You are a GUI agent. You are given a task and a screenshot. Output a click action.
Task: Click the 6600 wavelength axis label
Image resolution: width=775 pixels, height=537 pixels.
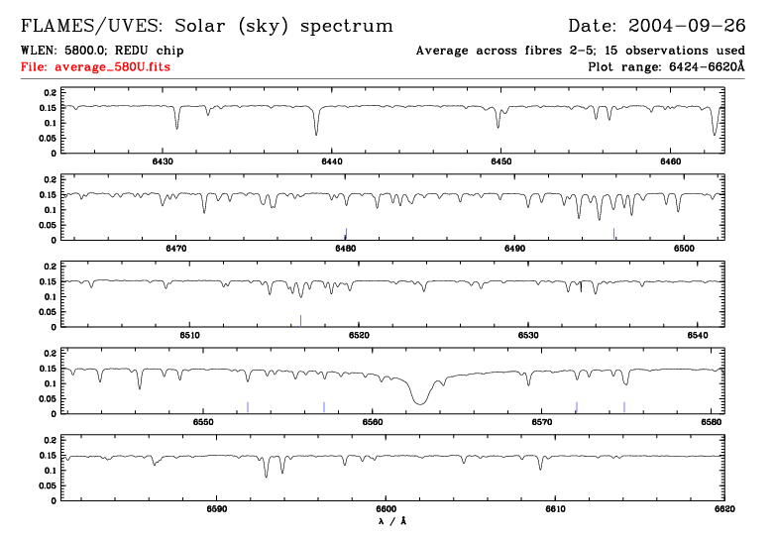pyautogui.click(x=387, y=509)
